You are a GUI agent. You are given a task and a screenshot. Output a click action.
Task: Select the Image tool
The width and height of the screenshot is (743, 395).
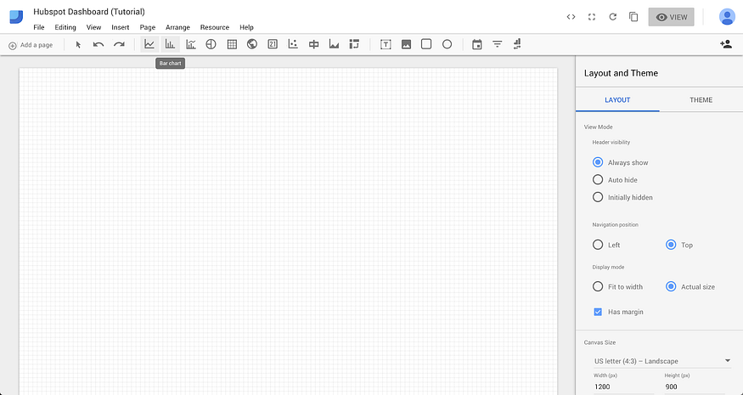coord(406,44)
